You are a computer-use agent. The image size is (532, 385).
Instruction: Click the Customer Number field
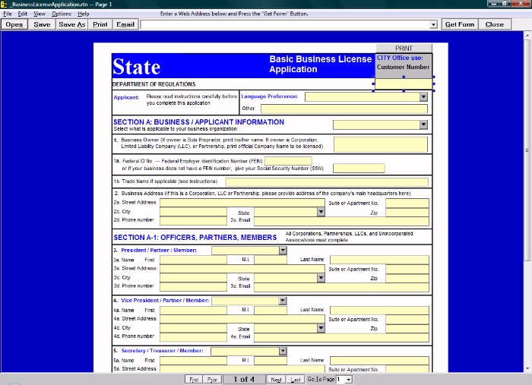pos(404,84)
